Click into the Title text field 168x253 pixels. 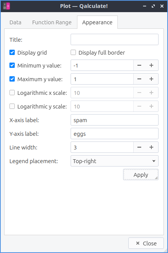coord(114,39)
